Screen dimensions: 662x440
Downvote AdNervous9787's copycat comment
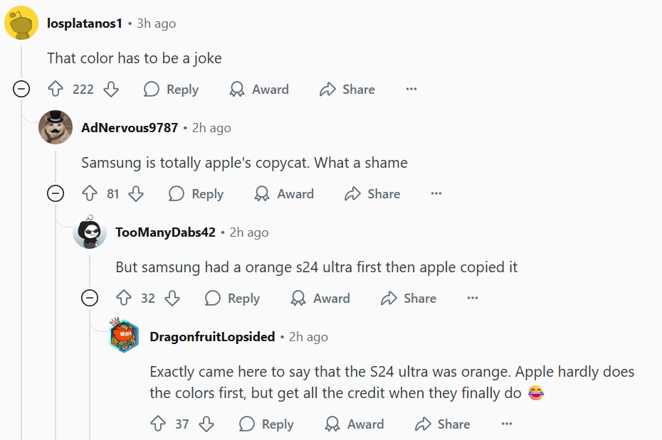click(x=136, y=194)
